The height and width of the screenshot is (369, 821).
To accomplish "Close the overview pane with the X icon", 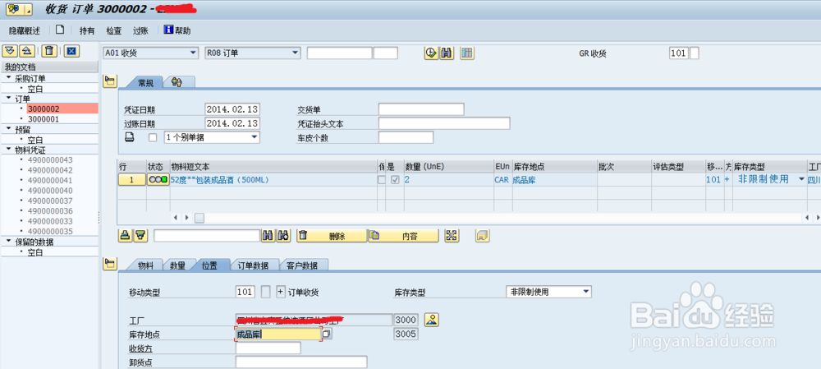I will click(x=71, y=51).
